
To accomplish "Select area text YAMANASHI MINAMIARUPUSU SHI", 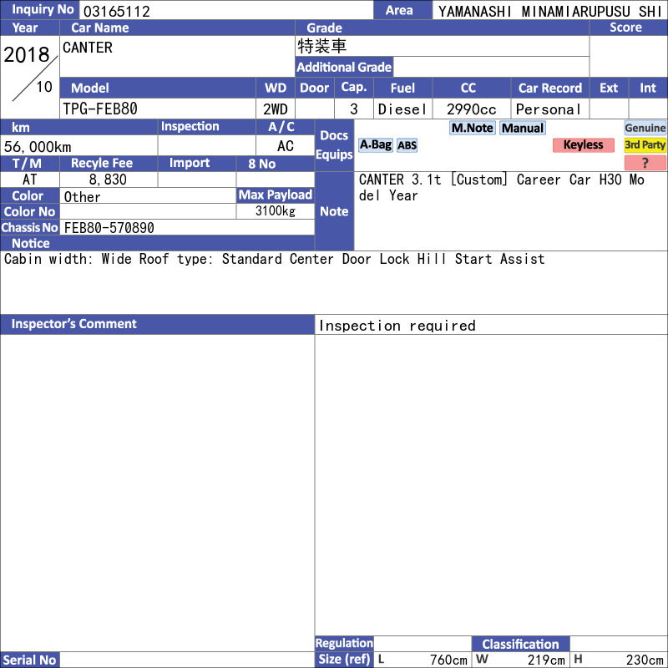I will [x=550, y=12].
